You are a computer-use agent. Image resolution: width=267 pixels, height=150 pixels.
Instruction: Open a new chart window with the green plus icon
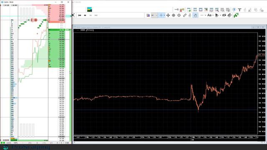pyautogui.click(x=189, y=10)
